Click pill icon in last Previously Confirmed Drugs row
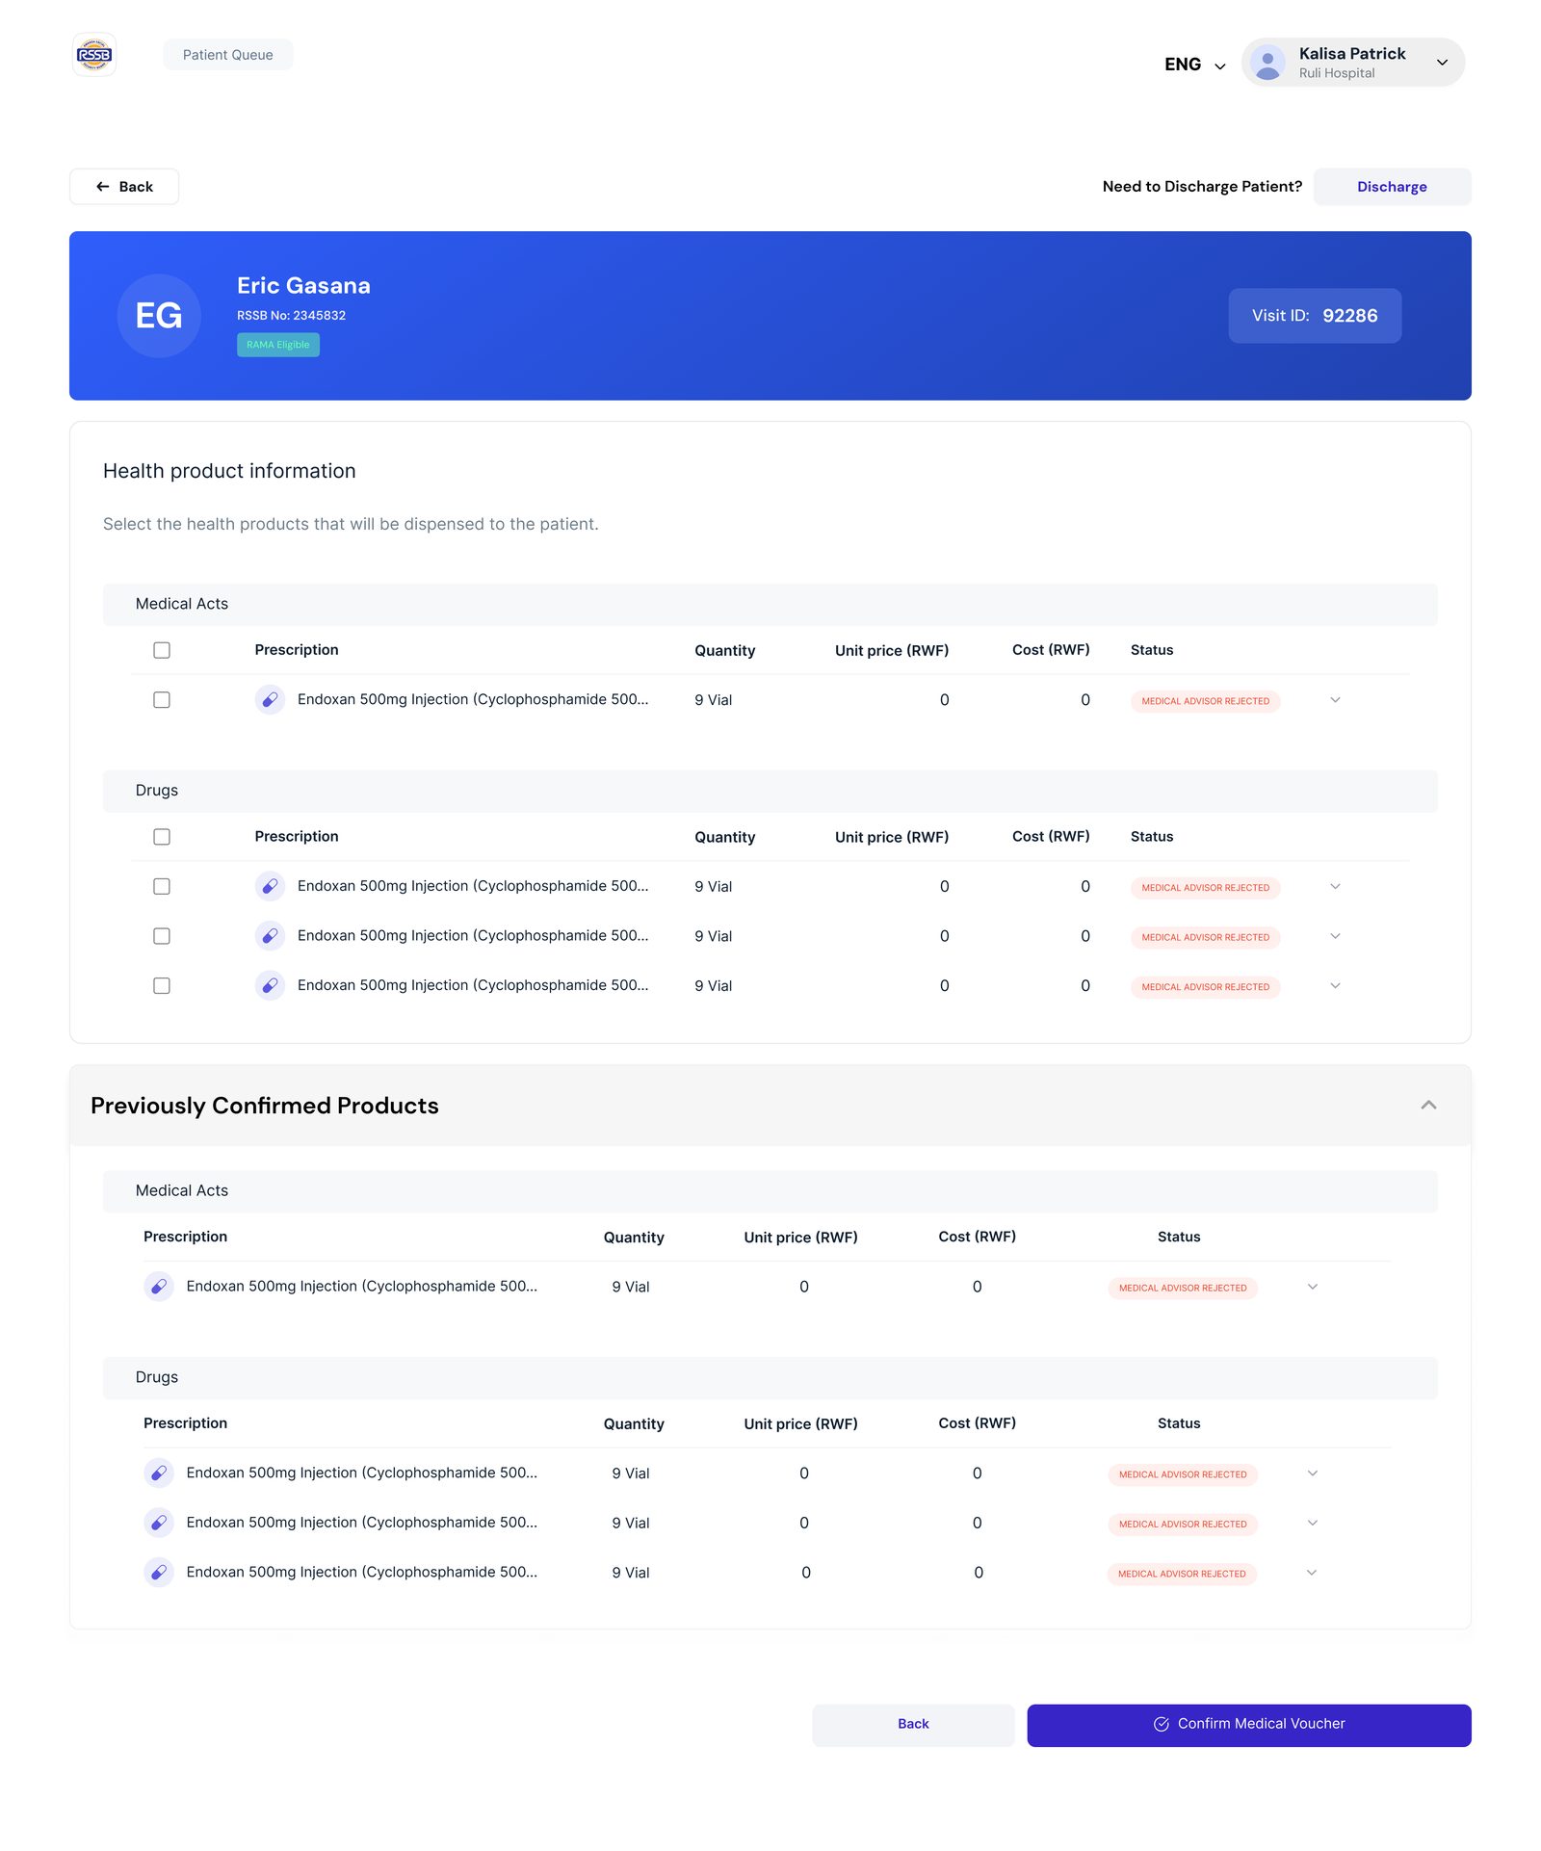This screenshot has height=1851, width=1541. [x=159, y=1573]
